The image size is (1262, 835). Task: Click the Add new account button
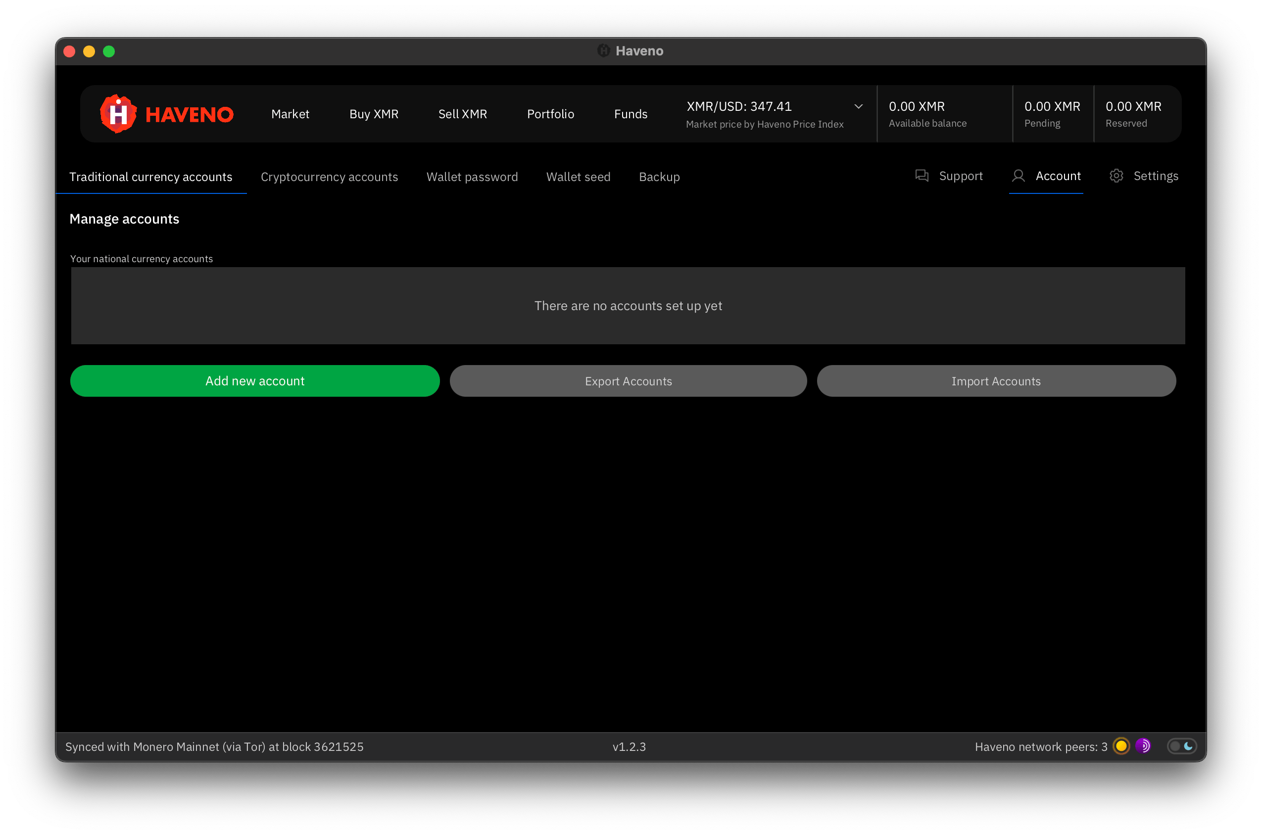pyautogui.click(x=255, y=381)
